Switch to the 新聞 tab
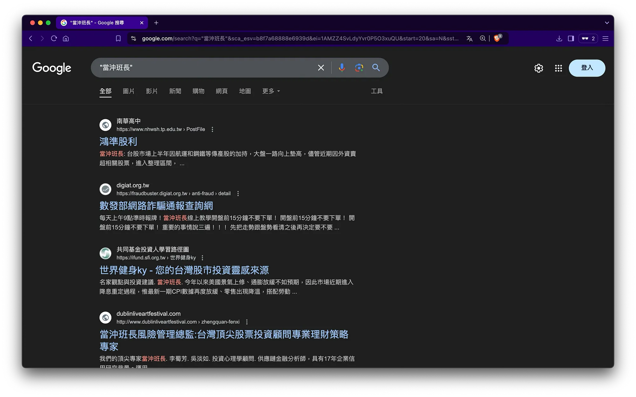636x397 pixels. pyautogui.click(x=175, y=91)
